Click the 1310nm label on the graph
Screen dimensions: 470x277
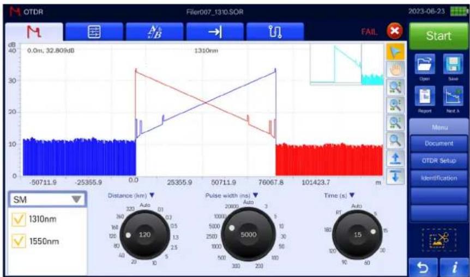click(206, 51)
